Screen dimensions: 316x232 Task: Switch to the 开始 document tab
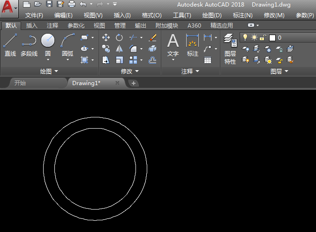coord(20,83)
